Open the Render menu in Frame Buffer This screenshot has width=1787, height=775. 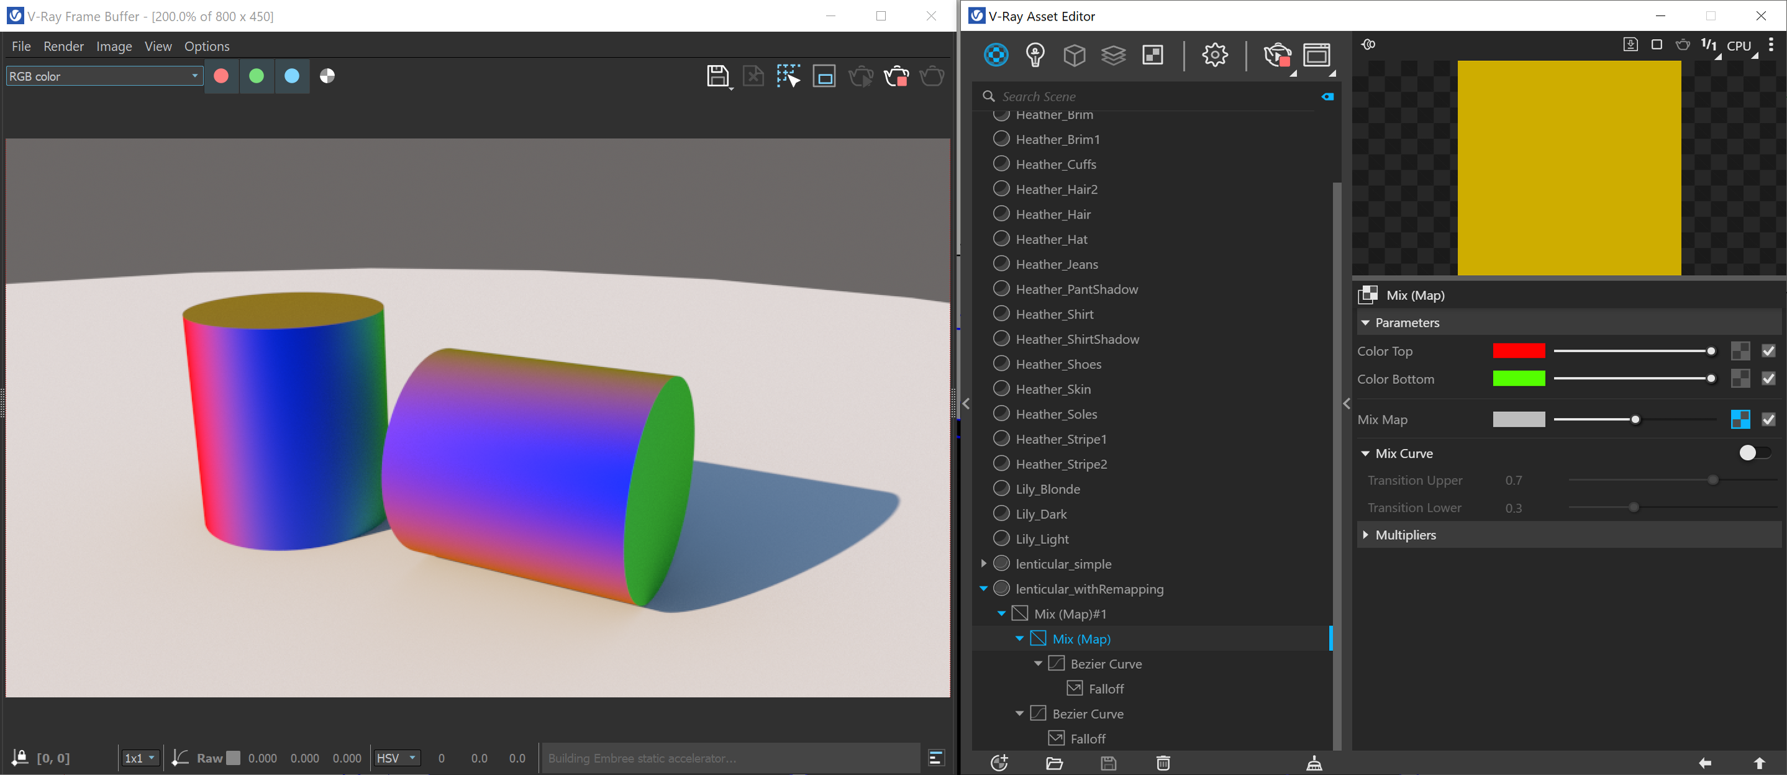pos(63,46)
